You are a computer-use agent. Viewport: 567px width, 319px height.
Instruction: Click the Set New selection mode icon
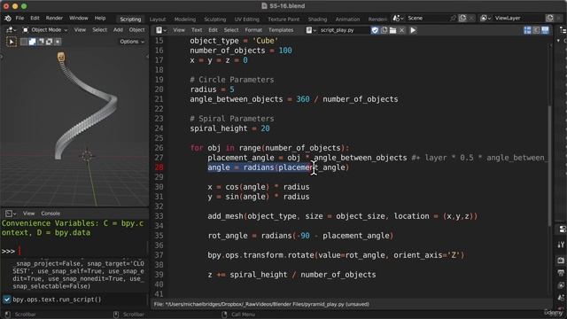pos(24,42)
